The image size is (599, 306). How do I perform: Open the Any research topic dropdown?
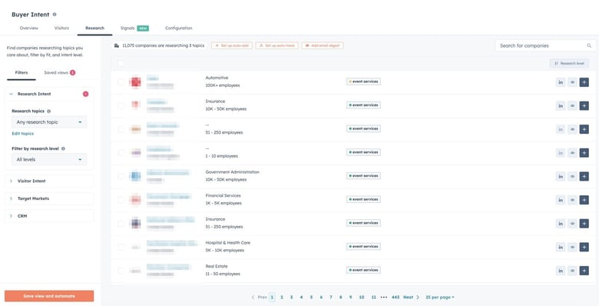tap(49, 122)
